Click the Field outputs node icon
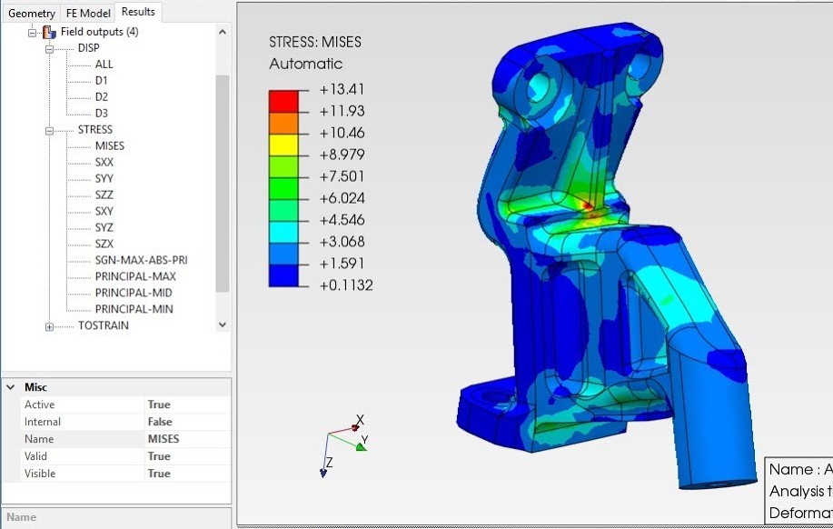833x529 pixels. [47, 31]
